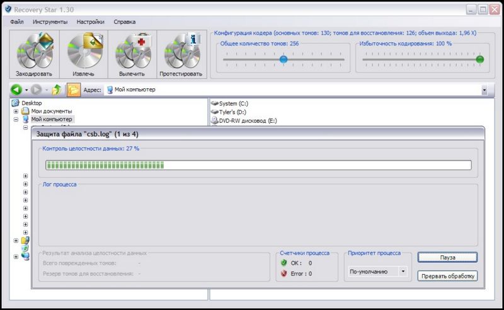The height and width of the screenshot is (310, 504).
Task: Maximize the Recovery Star window
Action: tap(483, 9)
